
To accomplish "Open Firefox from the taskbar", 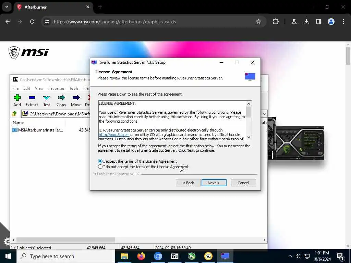I will (141, 256).
